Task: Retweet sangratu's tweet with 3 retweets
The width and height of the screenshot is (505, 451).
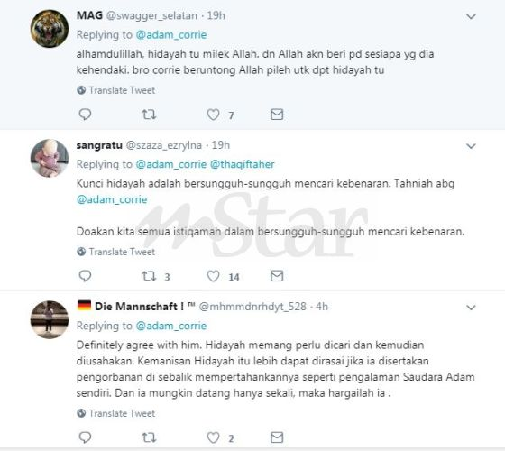Action: tap(149, 276)
